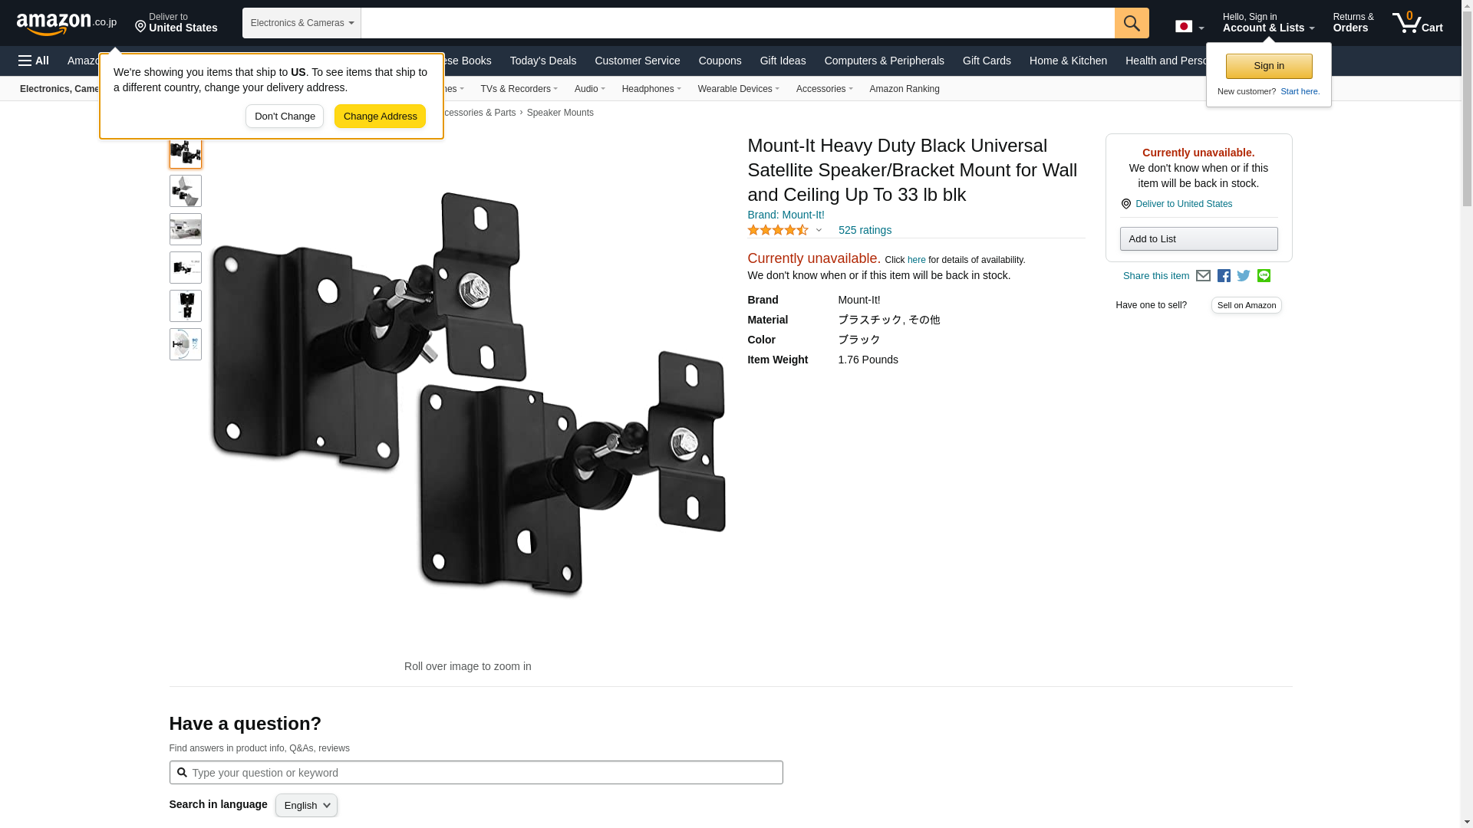Share this item via email icon

pos(1203,276)
